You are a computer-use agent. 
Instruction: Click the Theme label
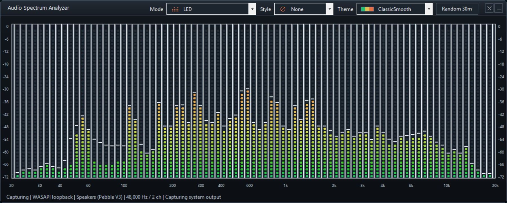pos(345,9)
